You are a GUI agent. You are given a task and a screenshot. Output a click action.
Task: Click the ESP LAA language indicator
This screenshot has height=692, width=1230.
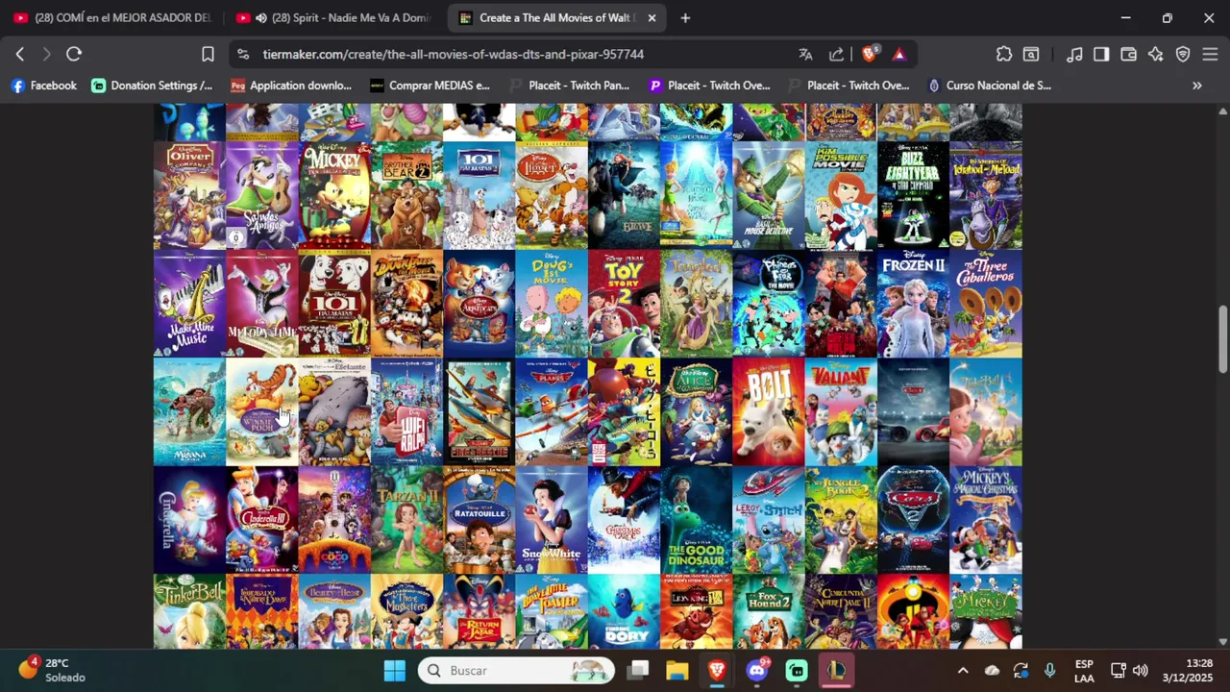(x=1084, y=670)
